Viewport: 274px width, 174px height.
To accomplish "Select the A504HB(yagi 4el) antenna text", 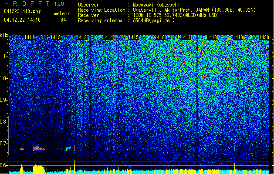I will [x=154, y=20].
